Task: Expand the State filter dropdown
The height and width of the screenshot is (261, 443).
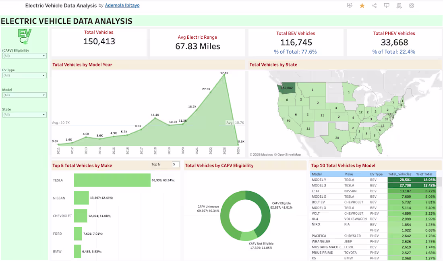Action: pos(24,115)
